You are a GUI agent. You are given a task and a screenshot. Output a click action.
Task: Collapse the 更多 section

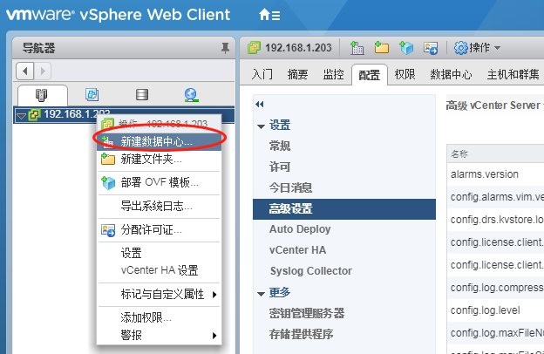(x=261, y=295)
